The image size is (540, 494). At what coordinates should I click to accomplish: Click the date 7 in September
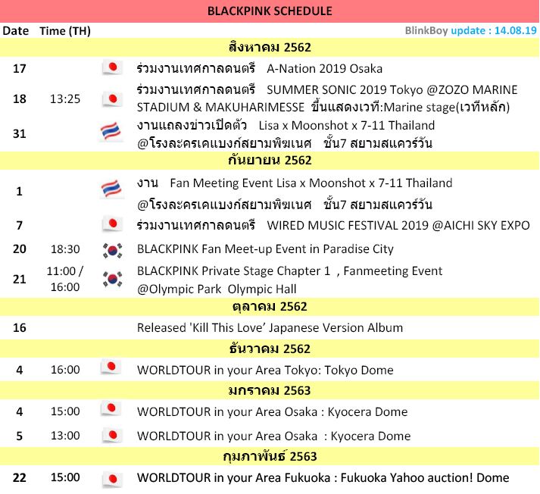click(19, 225)
